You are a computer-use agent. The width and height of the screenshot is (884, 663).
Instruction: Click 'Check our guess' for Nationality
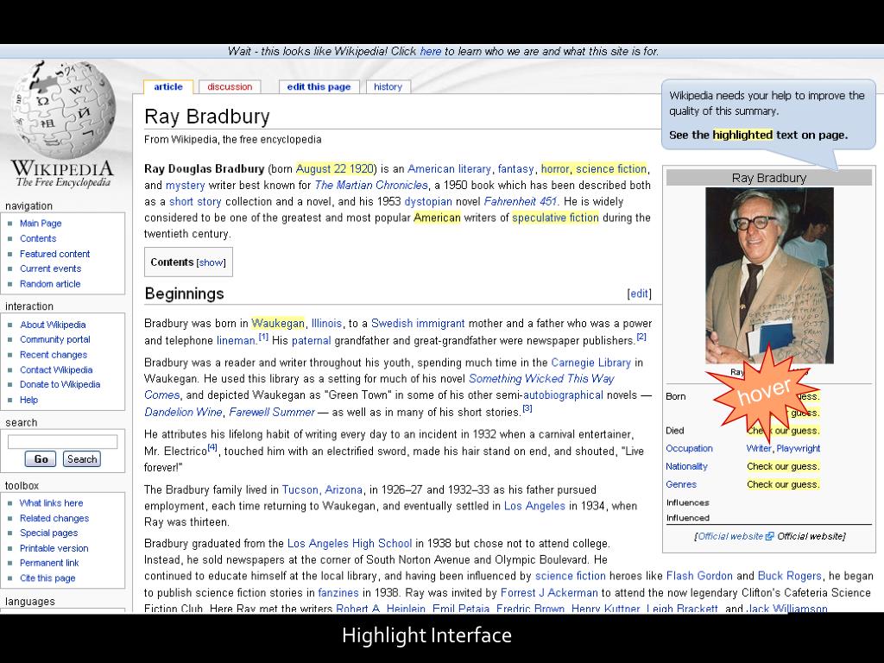coord(783,467)
